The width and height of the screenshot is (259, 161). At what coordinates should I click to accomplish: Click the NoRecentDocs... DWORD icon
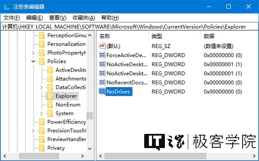(102, 82)
